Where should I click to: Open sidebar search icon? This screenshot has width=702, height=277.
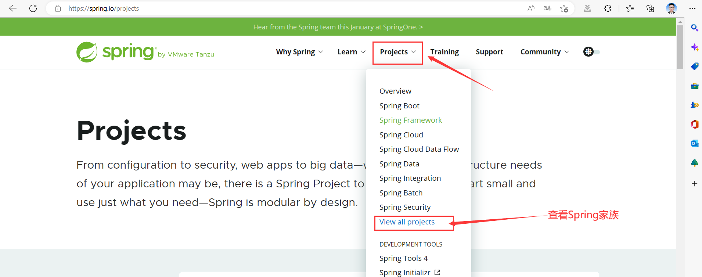coord(694,28)
